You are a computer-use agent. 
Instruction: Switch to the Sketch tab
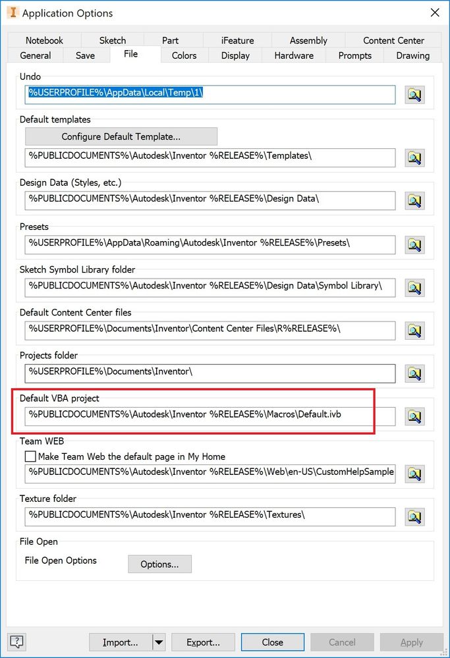pyautogui.click(x=113, y=40)
